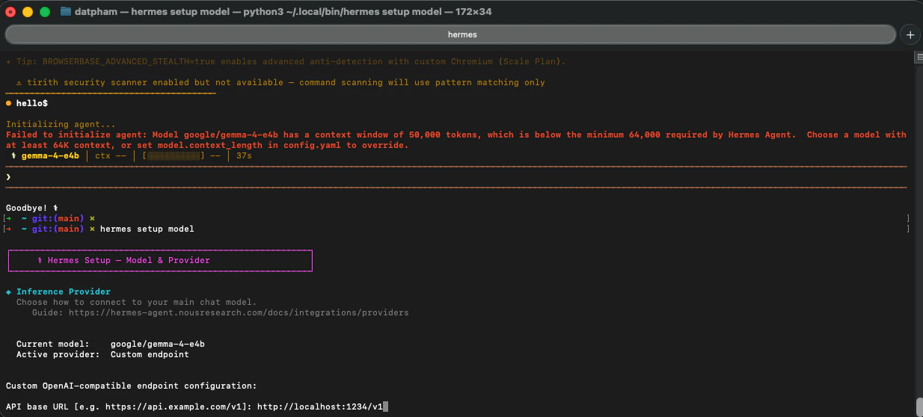The width and height of the screenshot is (923, 417).
Task: Click the 'Goodbye!' line
Action: pyautogui.click(x=31, y=208)
